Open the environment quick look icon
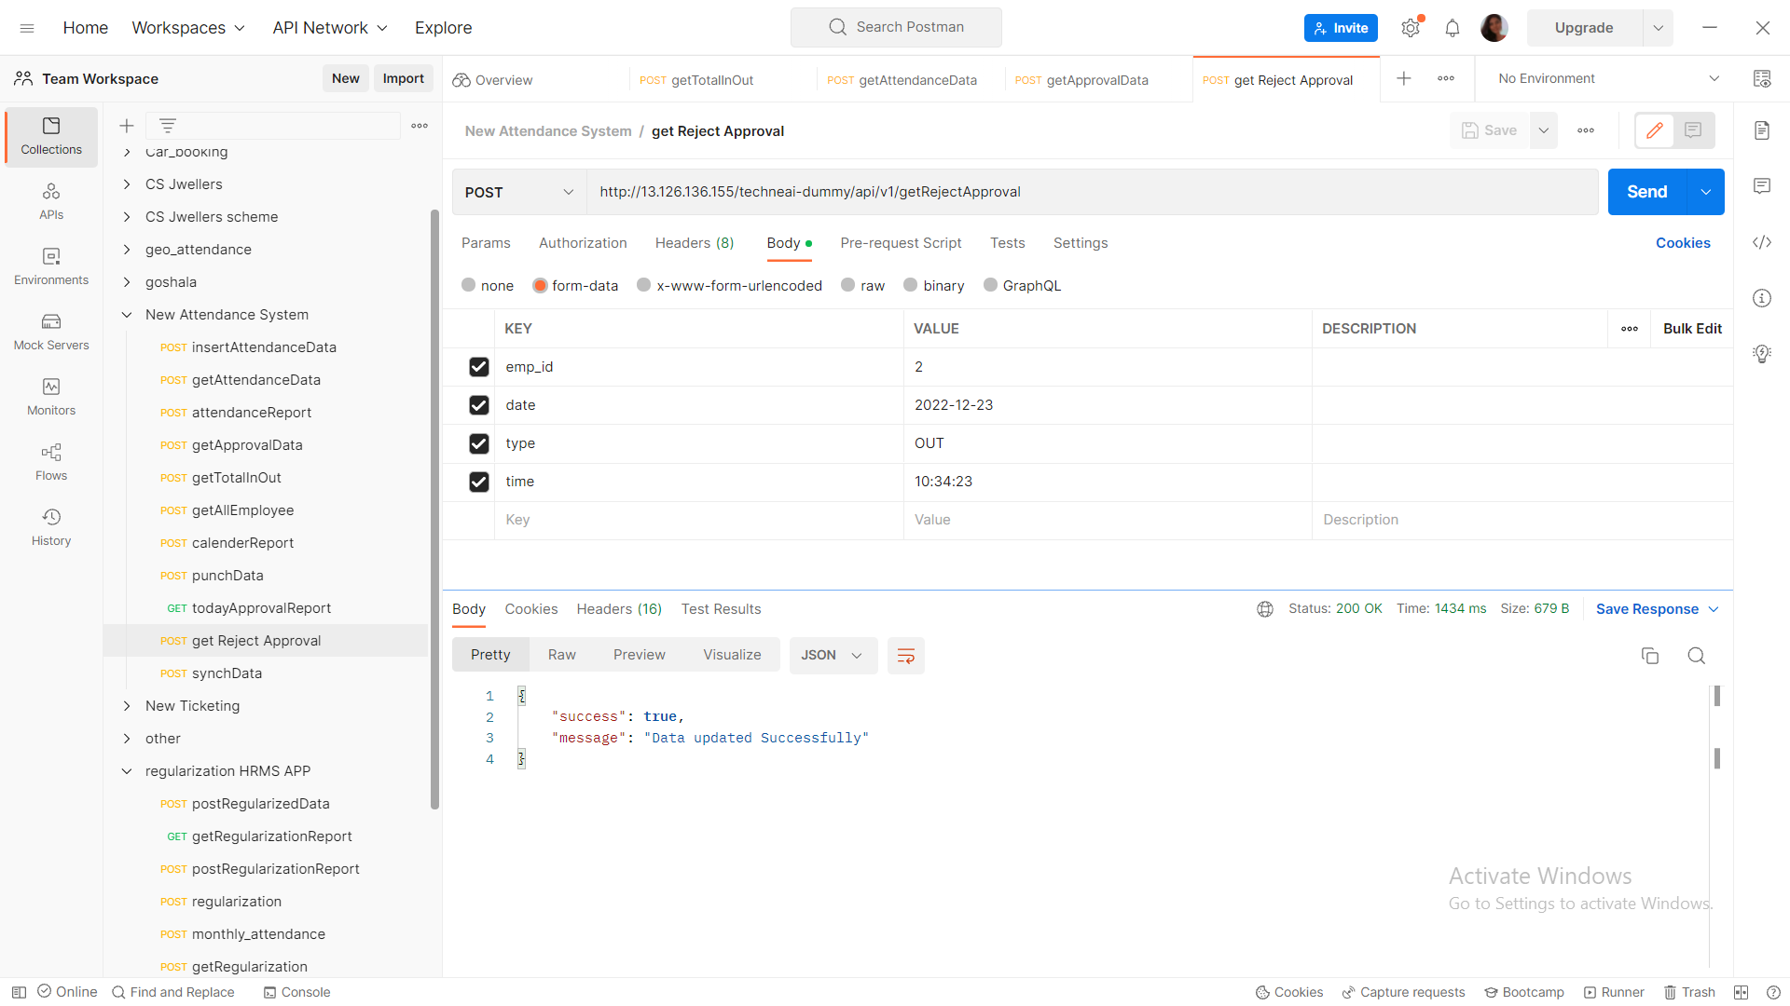Viewport: 1790px width, 1006px height. 1762,78
